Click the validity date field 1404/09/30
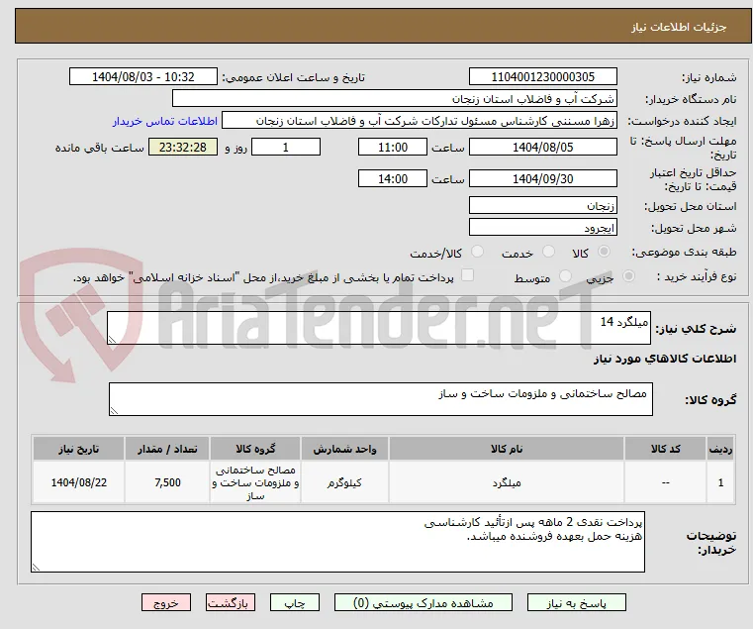Viewport: 753px width, 629px height. (542, 179)
